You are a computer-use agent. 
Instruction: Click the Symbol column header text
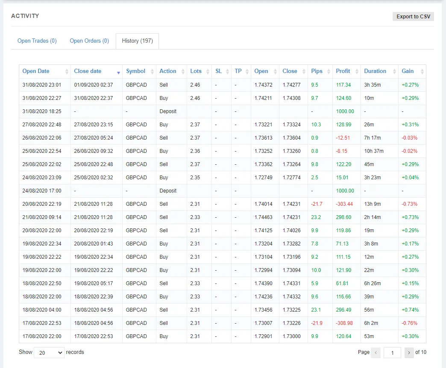(x=136, y=71)
